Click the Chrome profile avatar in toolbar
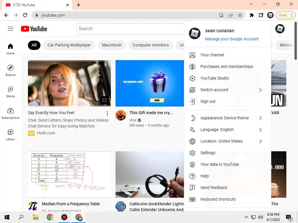Screen dimensions: 298x223 point(270,15)
